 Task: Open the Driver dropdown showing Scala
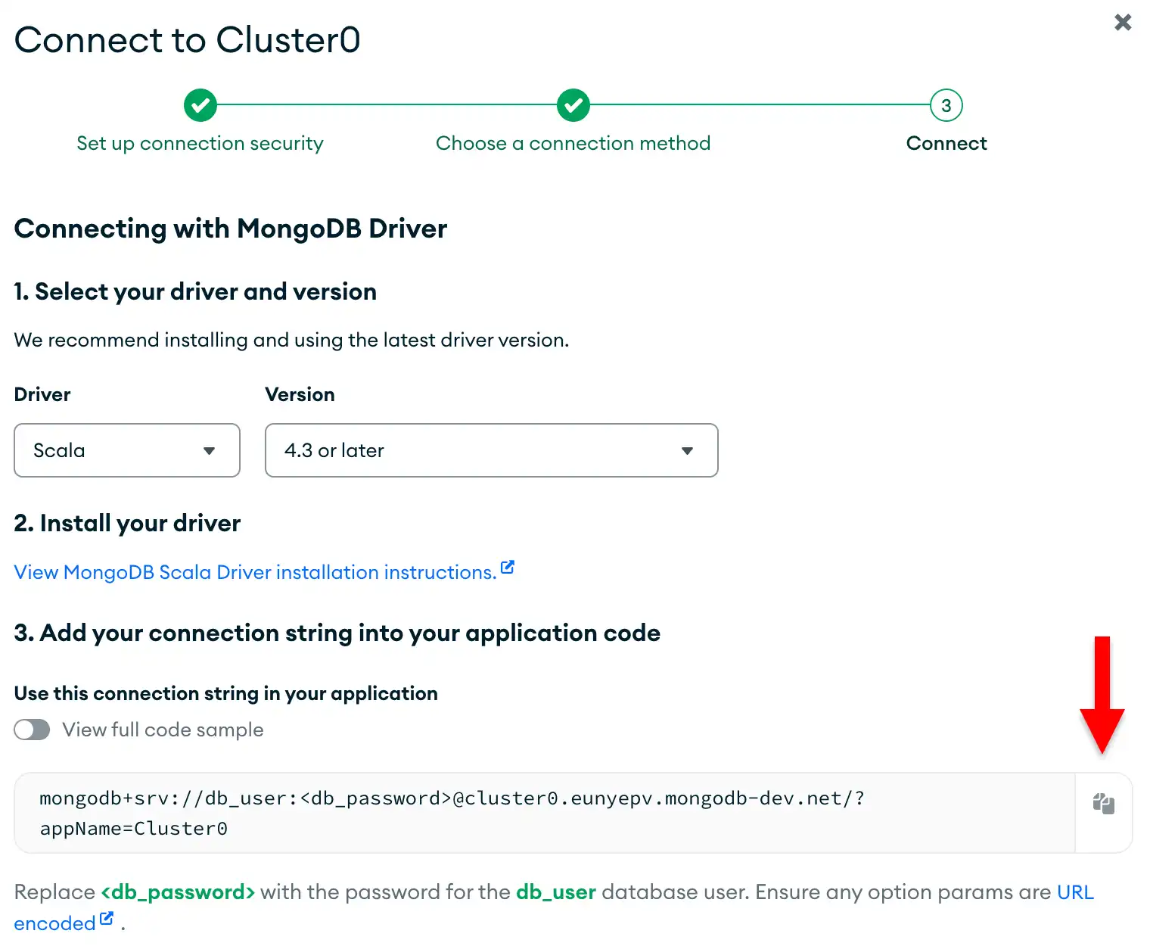click(x=126, y=450)
